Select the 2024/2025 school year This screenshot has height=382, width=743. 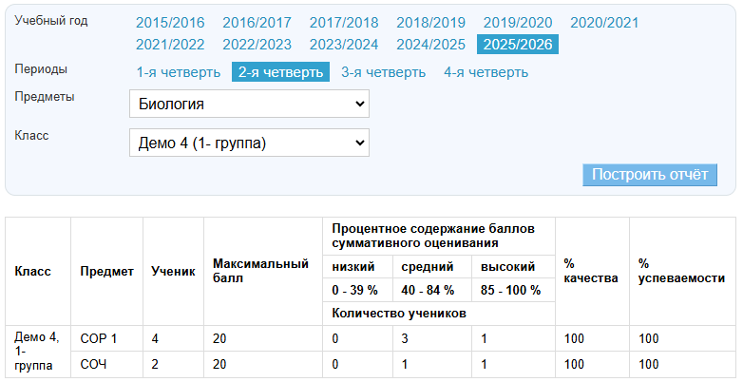tap(430, 44)
